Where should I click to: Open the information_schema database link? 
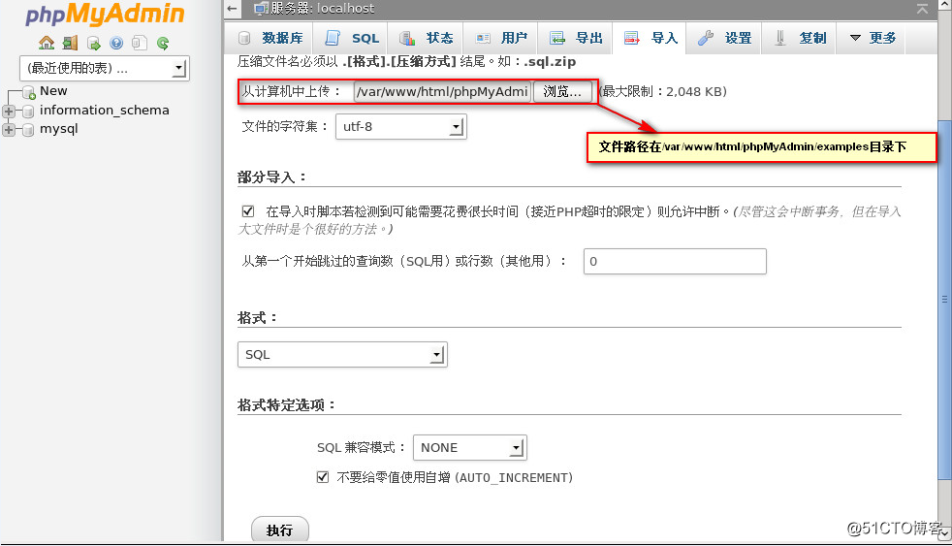click(105, 110)
